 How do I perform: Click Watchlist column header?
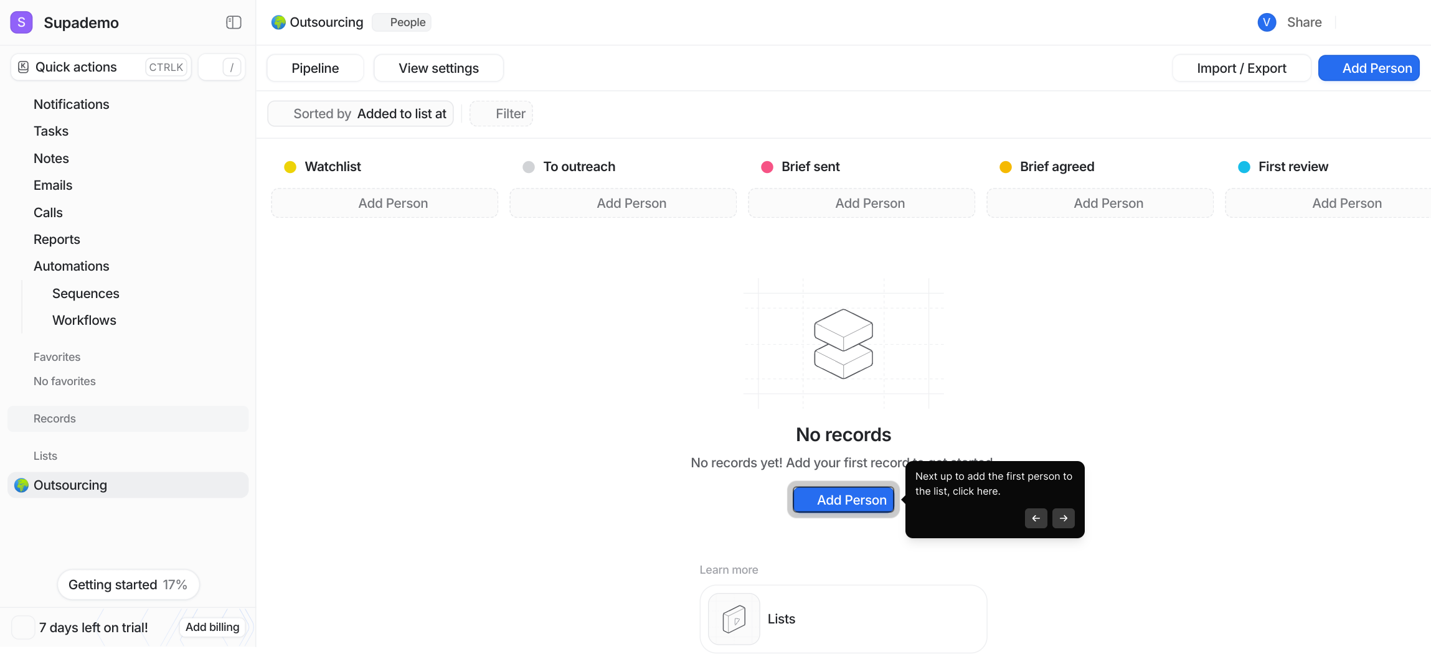tap(333, 167)
